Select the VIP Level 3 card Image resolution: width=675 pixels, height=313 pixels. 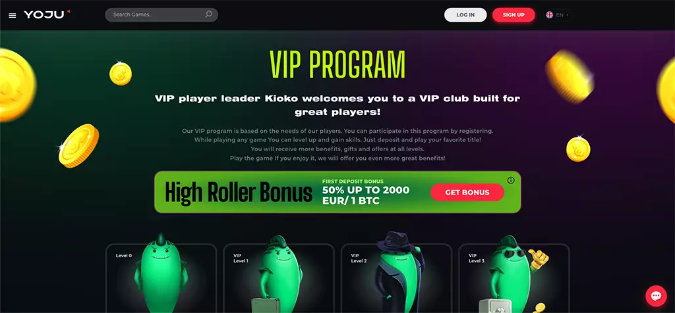(514, 278)
